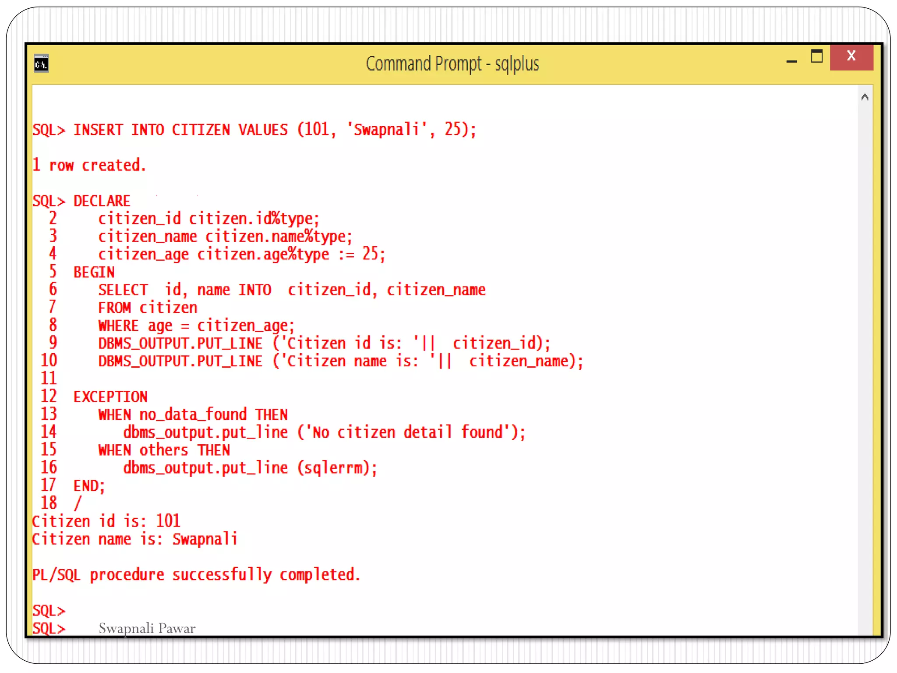Click the vertical scrollbar track

tap(865, 351)
